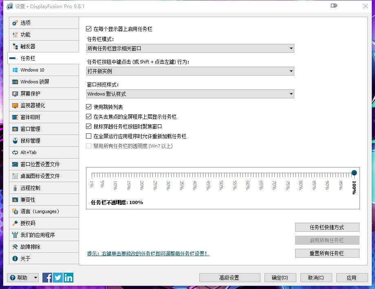The image size is (375, 289).
Task: Click the LinkedIn icon
Action: [x=68, y=278]
